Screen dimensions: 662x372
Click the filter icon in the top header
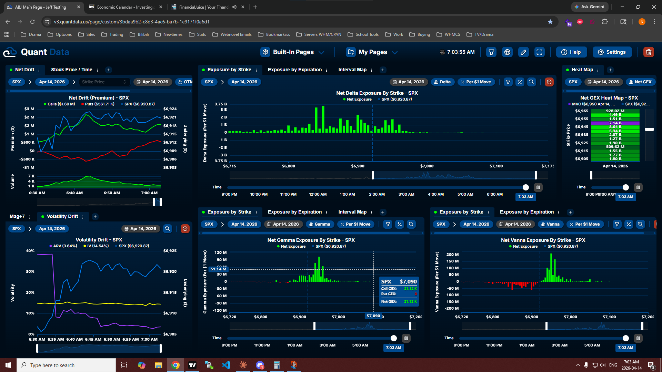click(491, 52)
